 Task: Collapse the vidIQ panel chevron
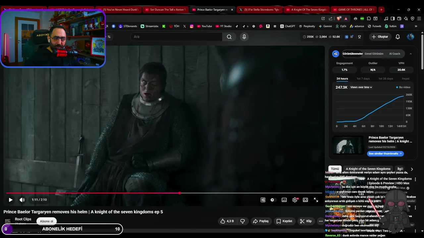411,54
